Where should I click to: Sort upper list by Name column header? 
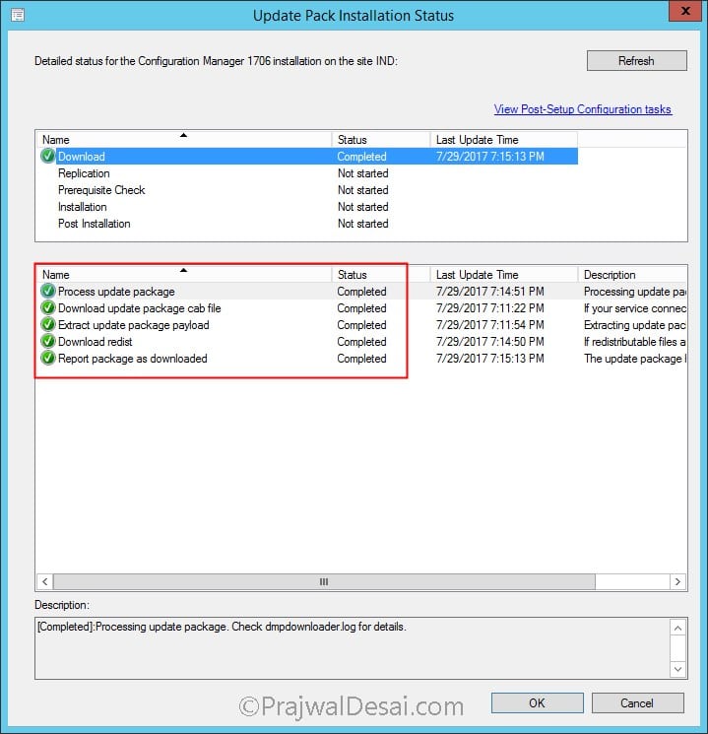[184, 140]
